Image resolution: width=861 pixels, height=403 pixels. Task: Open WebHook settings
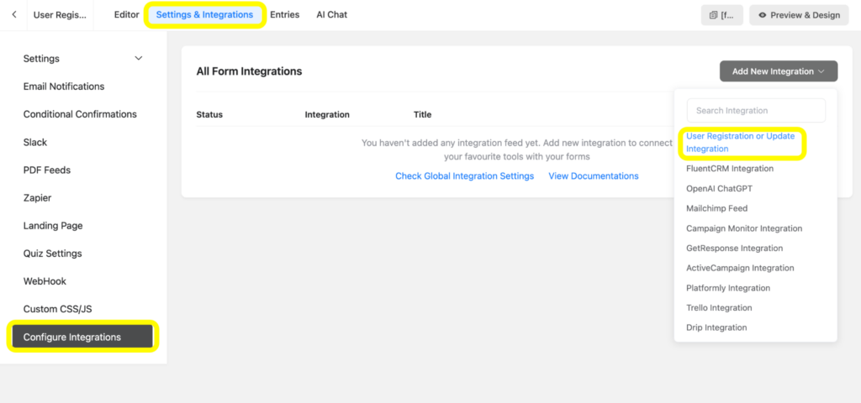[x=45, y=281]
